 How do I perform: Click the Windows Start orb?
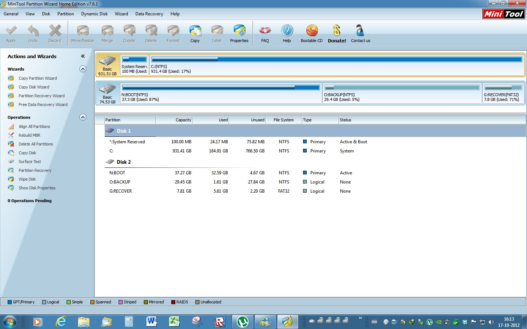pos(10,322)
